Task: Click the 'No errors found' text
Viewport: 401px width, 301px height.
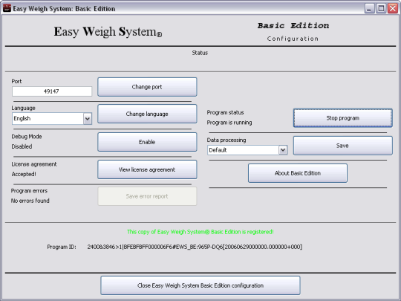Action: pyautogui.click(x=30, y=201)
